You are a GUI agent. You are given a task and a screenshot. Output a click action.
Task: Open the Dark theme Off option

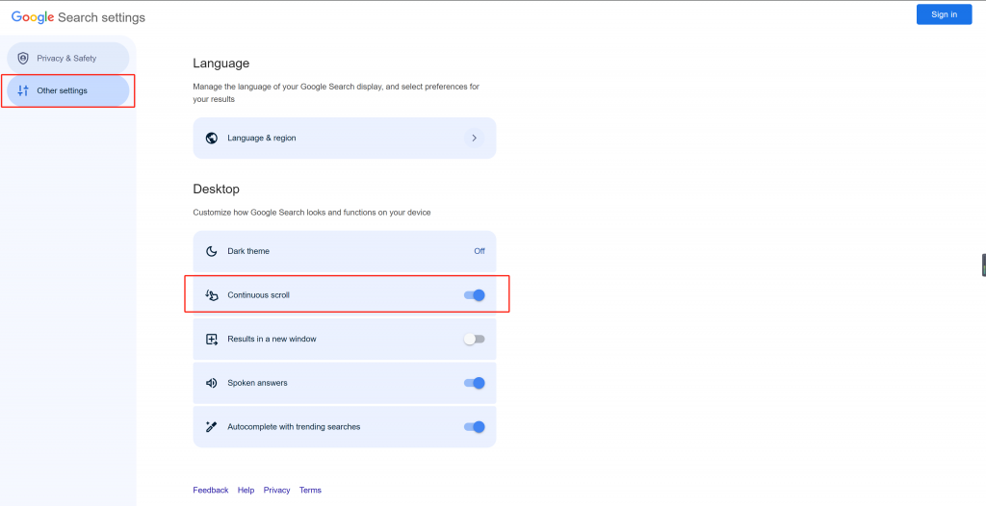[x=480, y=251]
